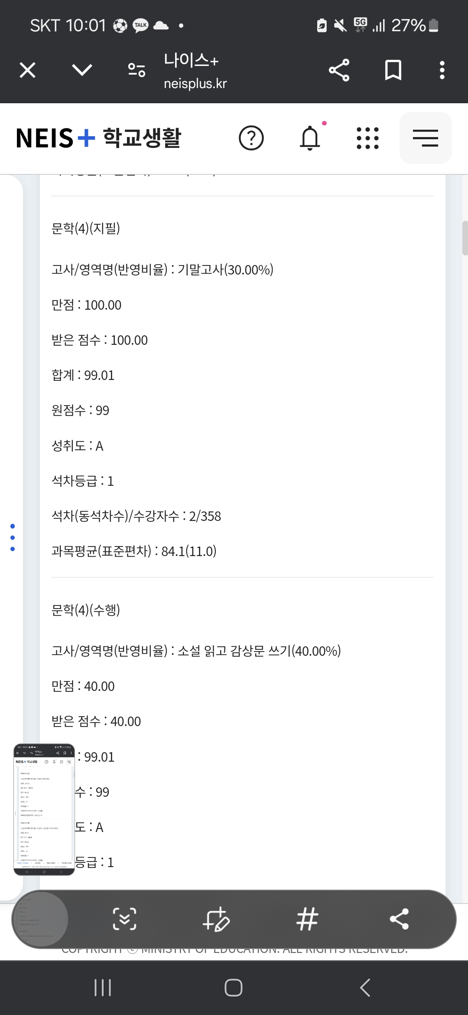468x1015 pixels.
Task: Open the NEIS+ hamburger menu
Action: point(425,138)
